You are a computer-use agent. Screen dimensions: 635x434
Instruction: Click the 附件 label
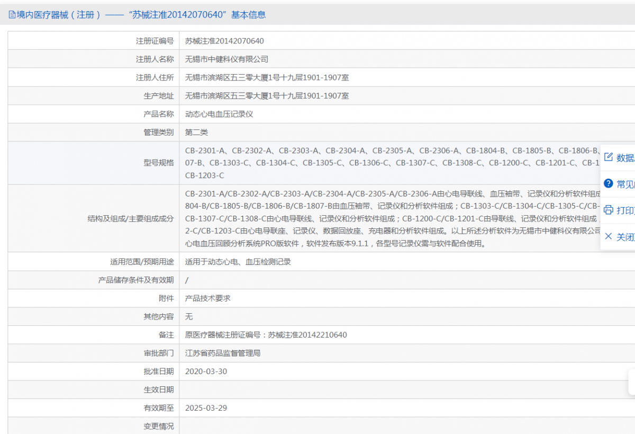point(166,298)
